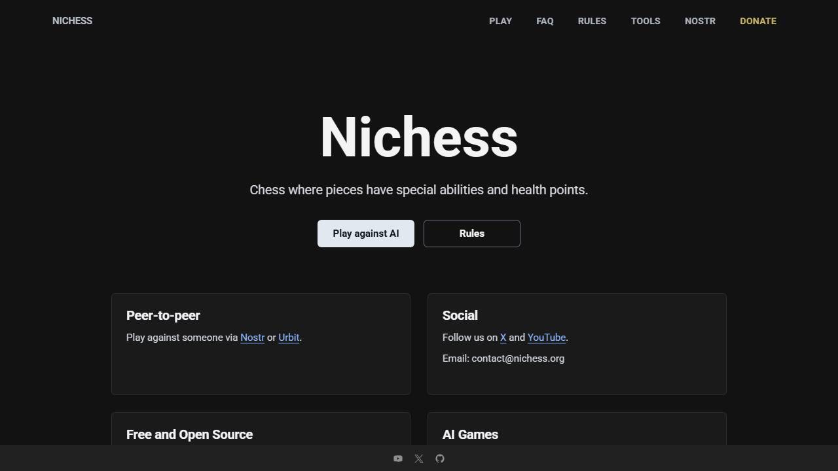This screenshot has width=838, height=471.
Task: Start a game with Play against AI
Action: pyautogui.click(x=366, y=234)
